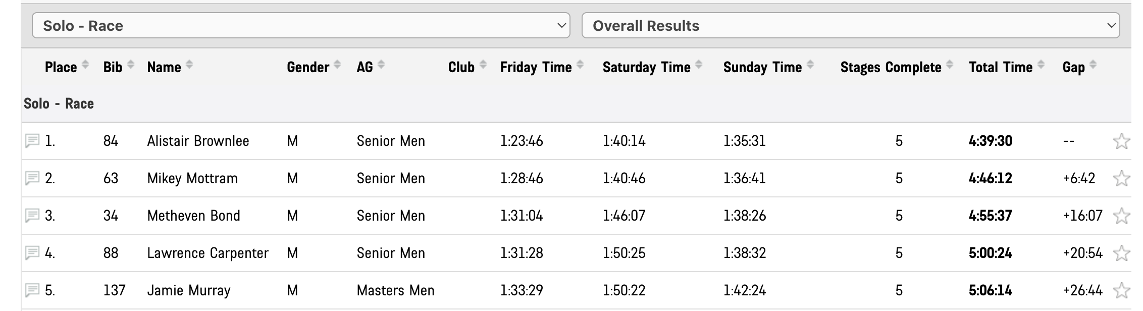
Task: Click comment icon next to Lawrence Carpenter
Action: [x=32, y=252]
